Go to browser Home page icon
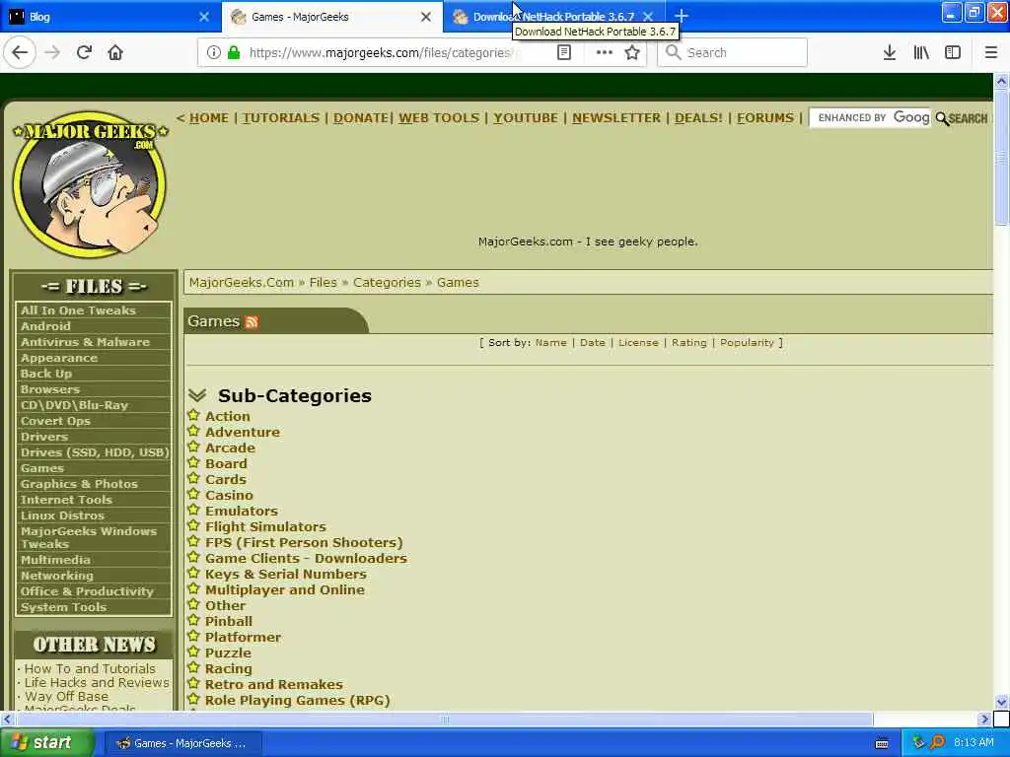 pyautogui.click(x=115, y=53)
